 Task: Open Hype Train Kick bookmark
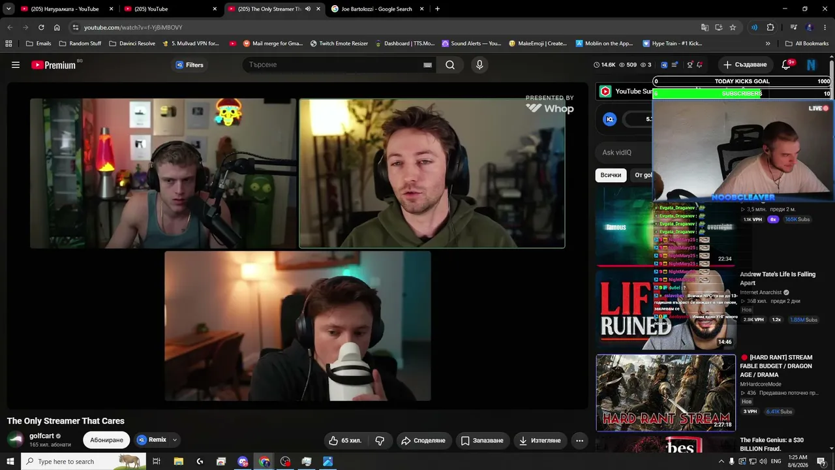tap(673, 44)
